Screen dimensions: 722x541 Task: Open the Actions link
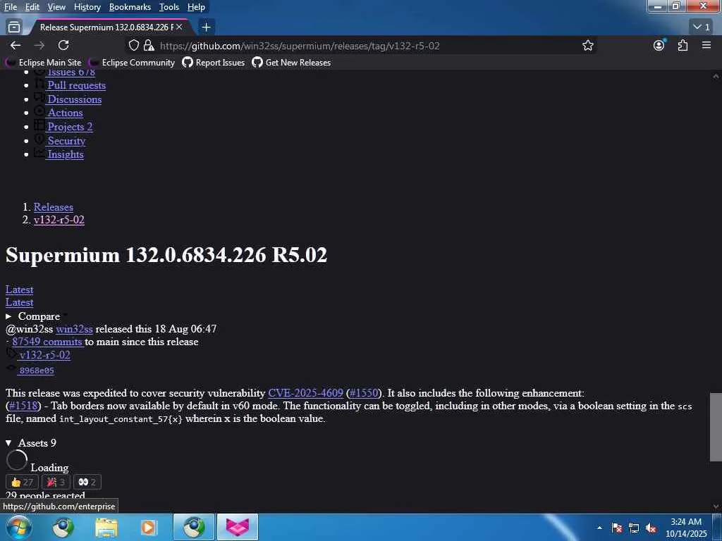(x=66, y=113)
